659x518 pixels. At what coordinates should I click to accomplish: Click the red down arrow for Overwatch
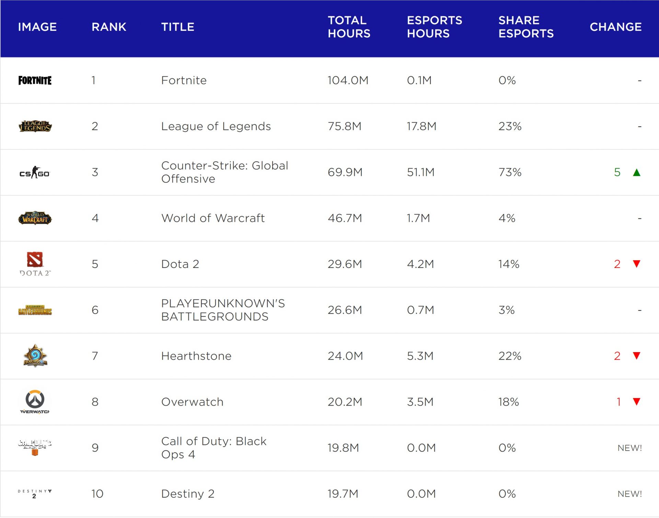pos(637,402)
